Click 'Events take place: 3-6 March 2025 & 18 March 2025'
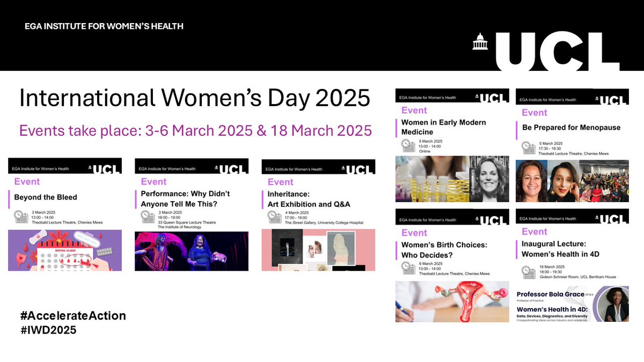644x362 pixels. point(195,130)
